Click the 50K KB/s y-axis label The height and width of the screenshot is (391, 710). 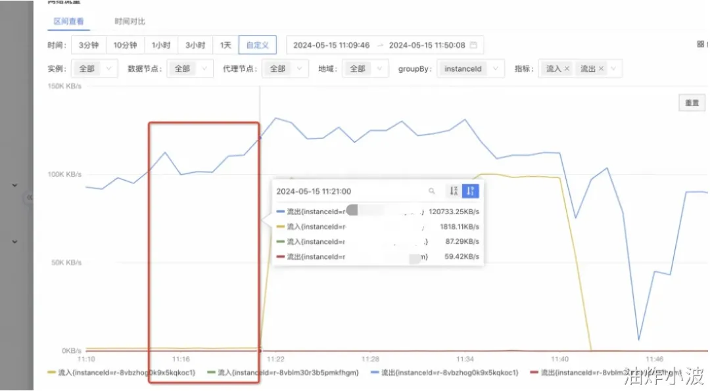pyautogui.click(x=66, y=262)
